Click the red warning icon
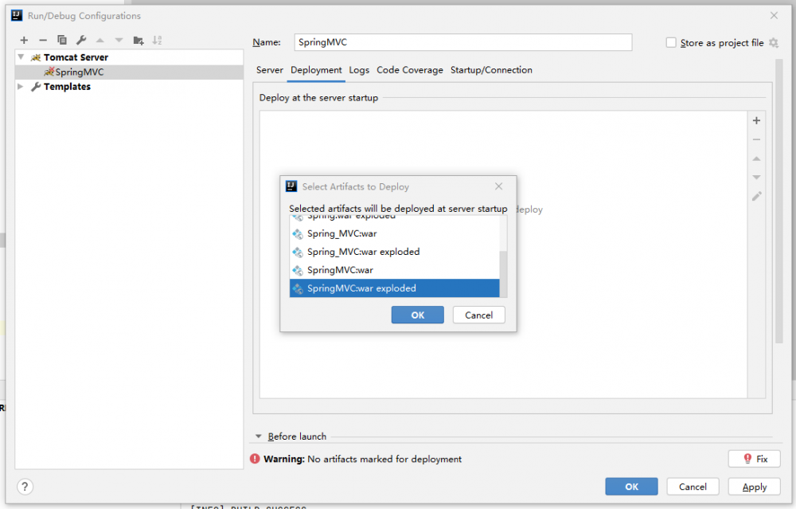796x509 pixels. pos(255,459)
